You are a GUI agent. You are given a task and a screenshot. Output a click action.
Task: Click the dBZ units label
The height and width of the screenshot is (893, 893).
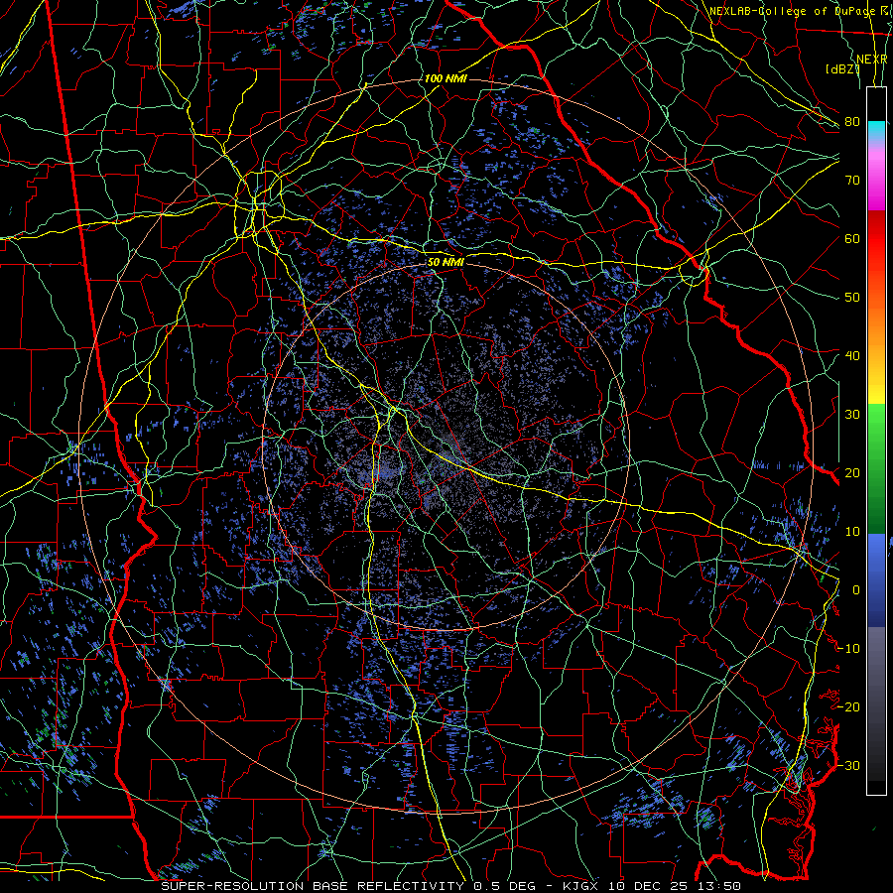(x=841, y=69)
